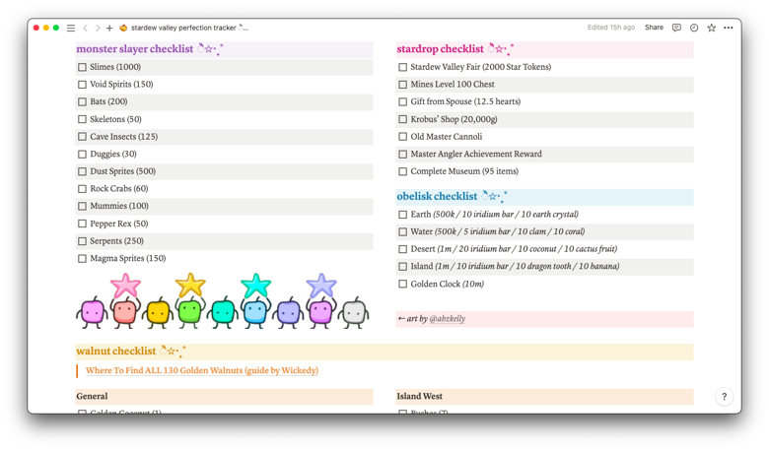Open the three-dot more options menu

tap(729, 28)
